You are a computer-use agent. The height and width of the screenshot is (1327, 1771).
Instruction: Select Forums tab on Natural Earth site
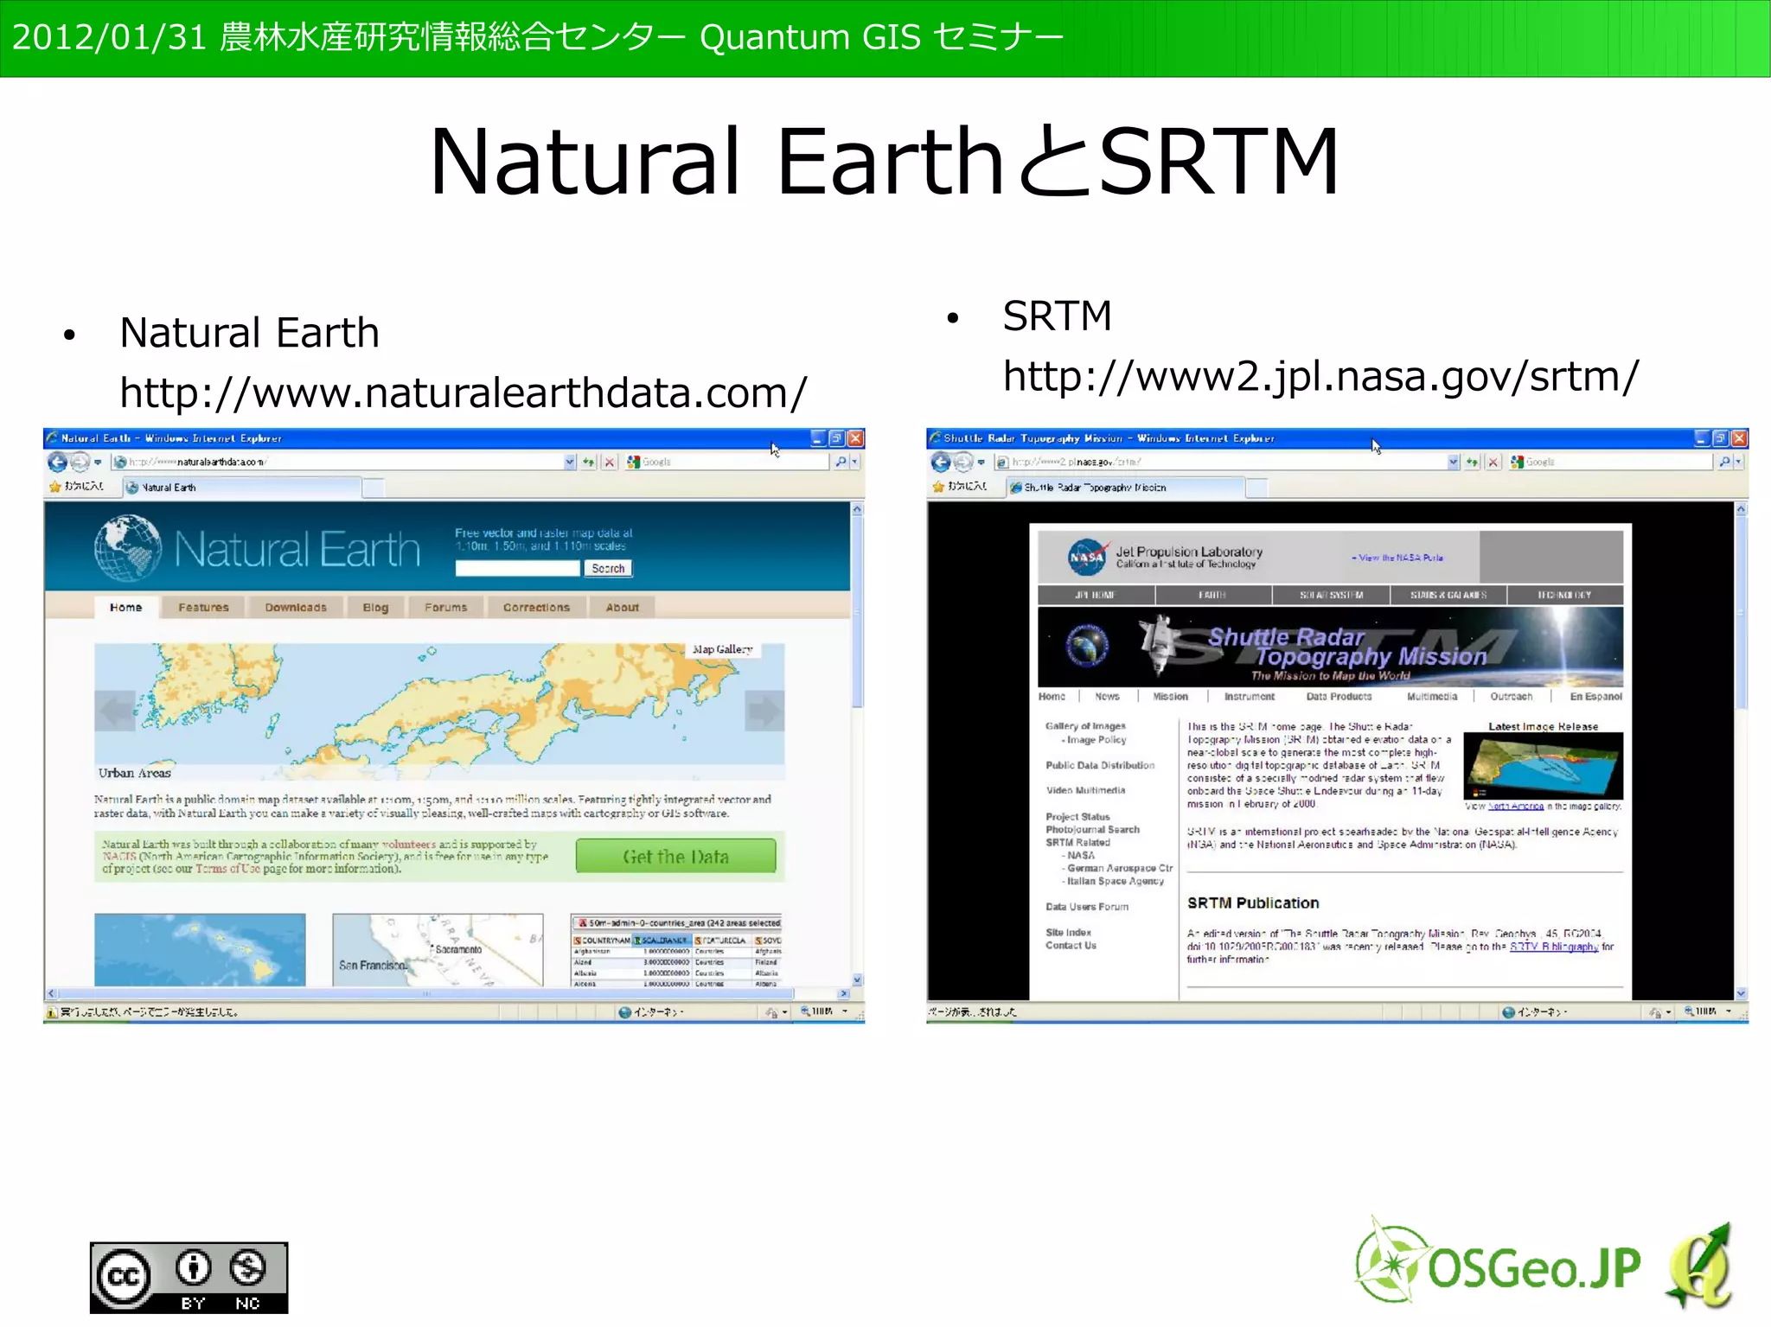(445, 608)
